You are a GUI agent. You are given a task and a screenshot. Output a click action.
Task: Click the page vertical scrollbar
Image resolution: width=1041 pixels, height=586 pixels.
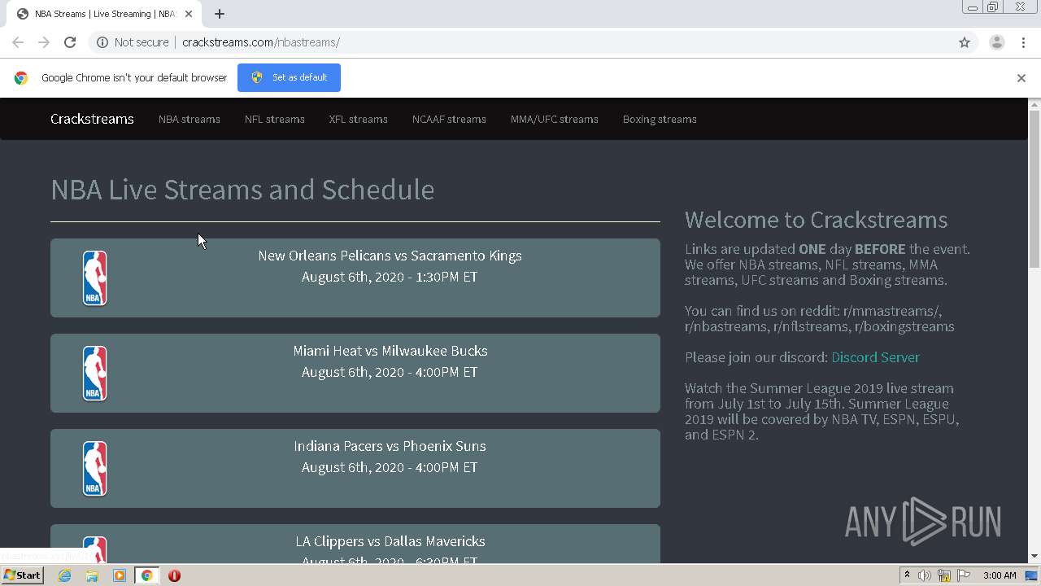tap(1034, 189)
